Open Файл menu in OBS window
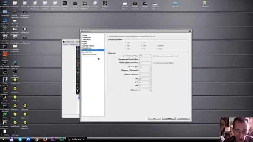Viewport: 253px width, 142px height. point(65,45)
